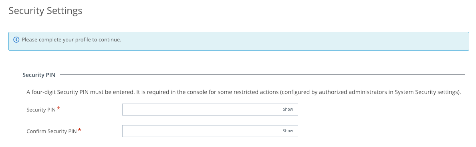476x147 pixels.
Task: Click the 'Please complete your profile' message
Action: coord(71,40)
